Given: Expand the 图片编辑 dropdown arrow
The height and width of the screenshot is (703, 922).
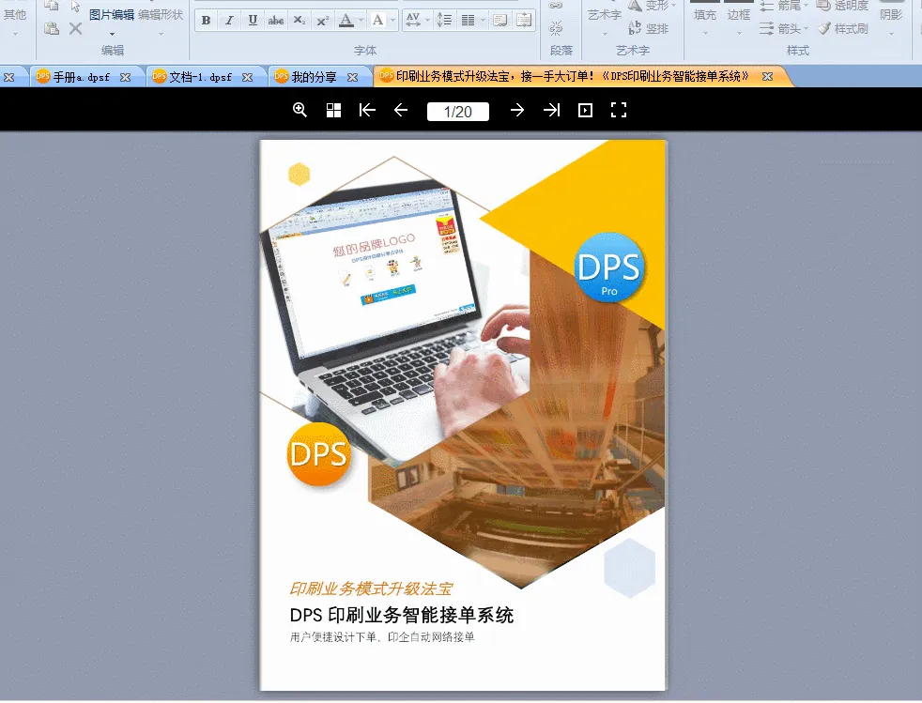Looking at the screenshot, I should [x=112, y=34].
